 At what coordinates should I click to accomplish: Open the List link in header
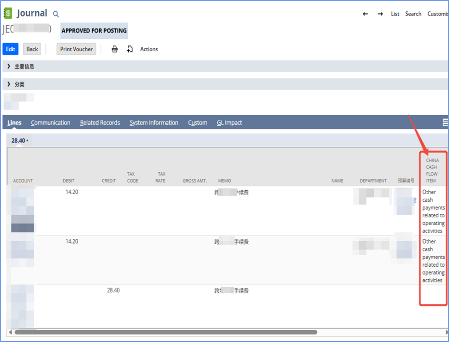tap(395, 14)
